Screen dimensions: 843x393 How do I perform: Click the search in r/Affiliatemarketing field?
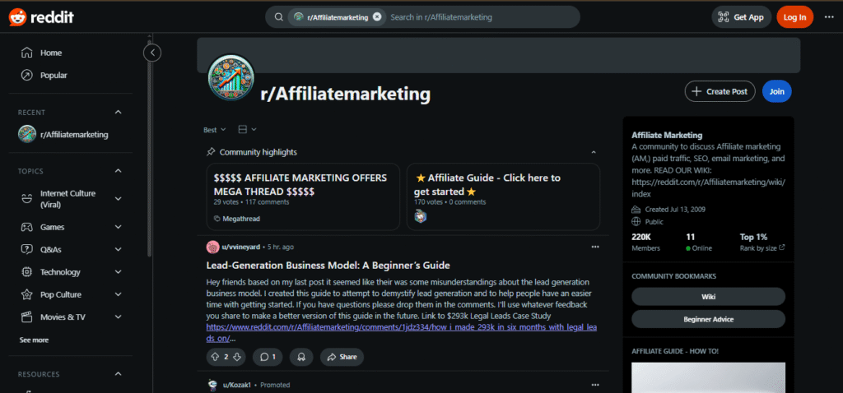click(x=481, y=17)
